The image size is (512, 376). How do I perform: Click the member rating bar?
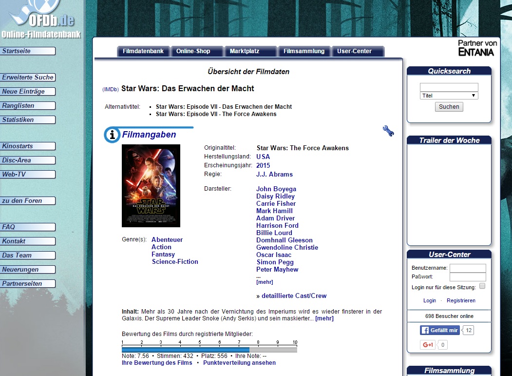(x=209, y=350)
